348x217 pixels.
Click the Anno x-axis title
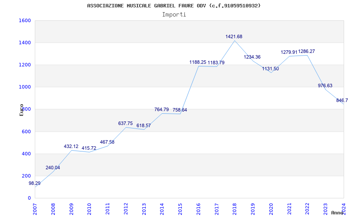(x=337, y=213)
